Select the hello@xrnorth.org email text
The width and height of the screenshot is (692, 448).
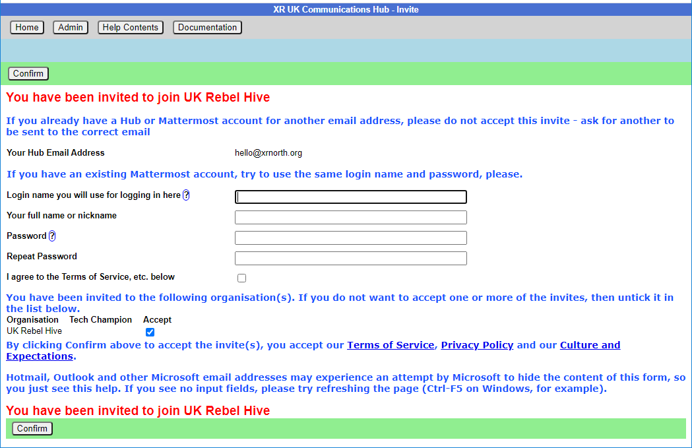pyautogui.click(x=268, y=152)
